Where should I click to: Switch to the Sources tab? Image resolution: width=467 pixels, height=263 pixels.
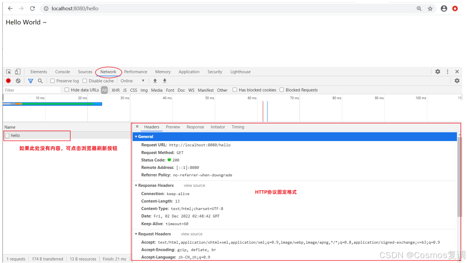pyautogui.click(x=85, y=72)
